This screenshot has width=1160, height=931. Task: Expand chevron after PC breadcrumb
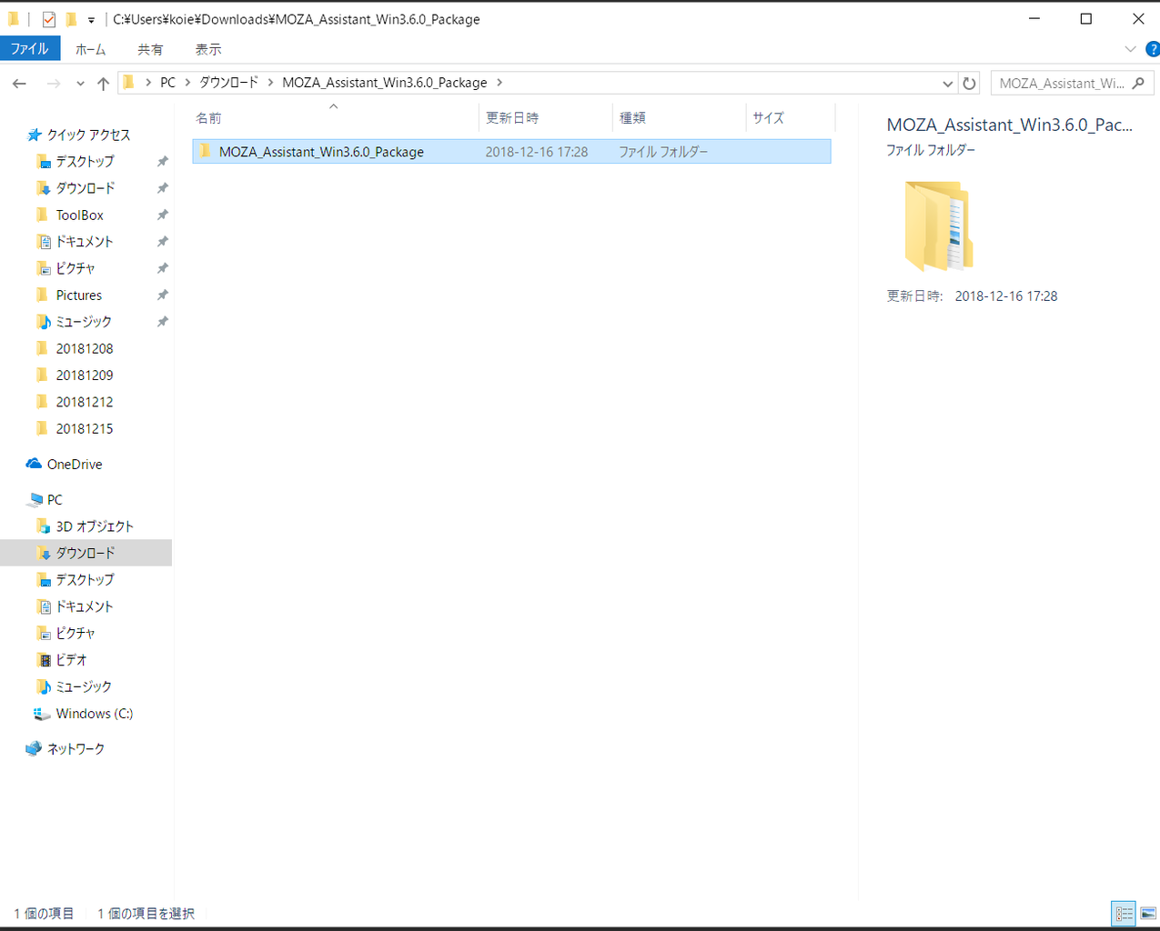(187, 83)
